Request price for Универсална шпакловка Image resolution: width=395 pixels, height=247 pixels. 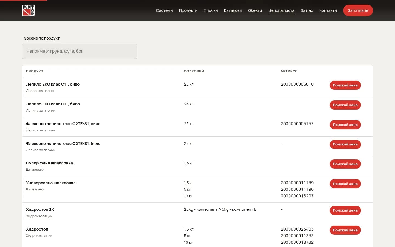coord(345,184)
